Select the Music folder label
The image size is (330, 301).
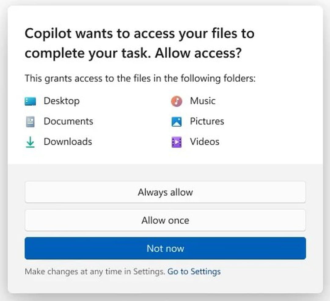click(203, 101)
